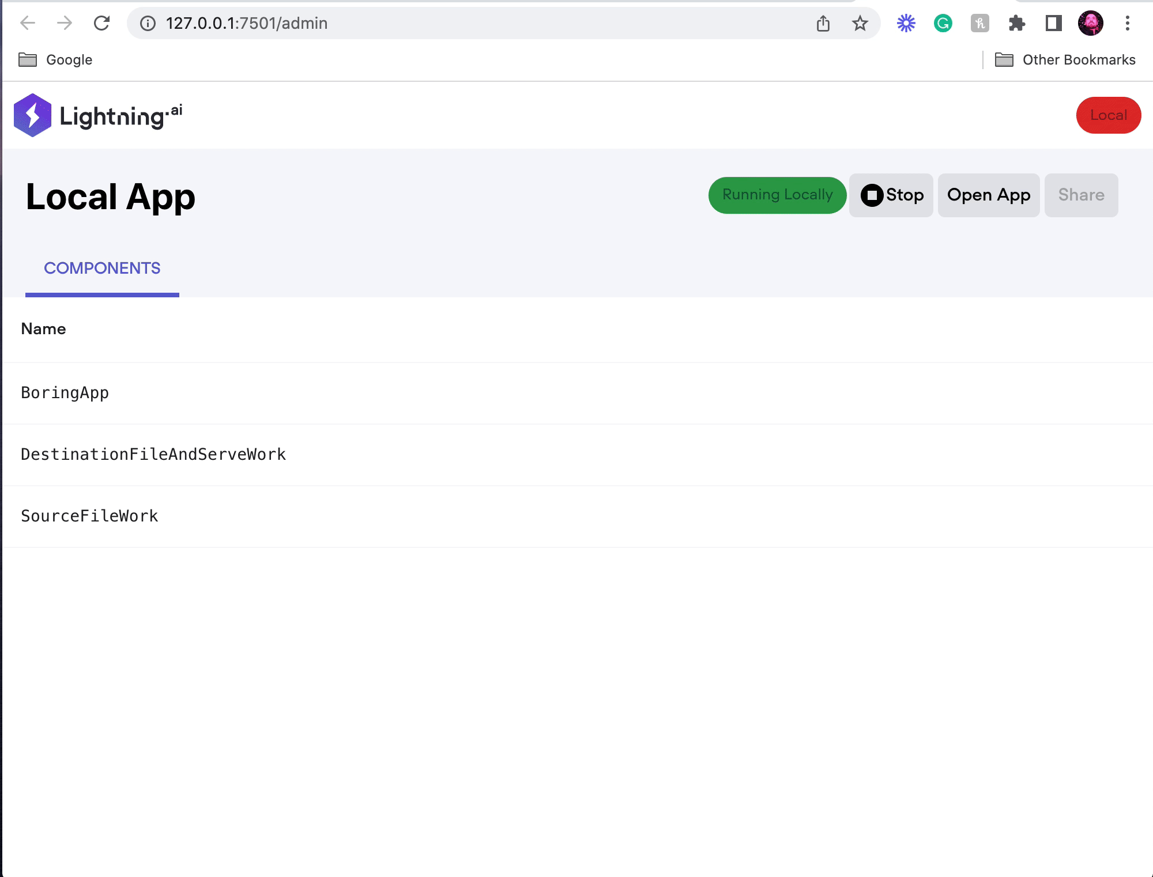Click the user profile avatar

tap(1090, 23)
